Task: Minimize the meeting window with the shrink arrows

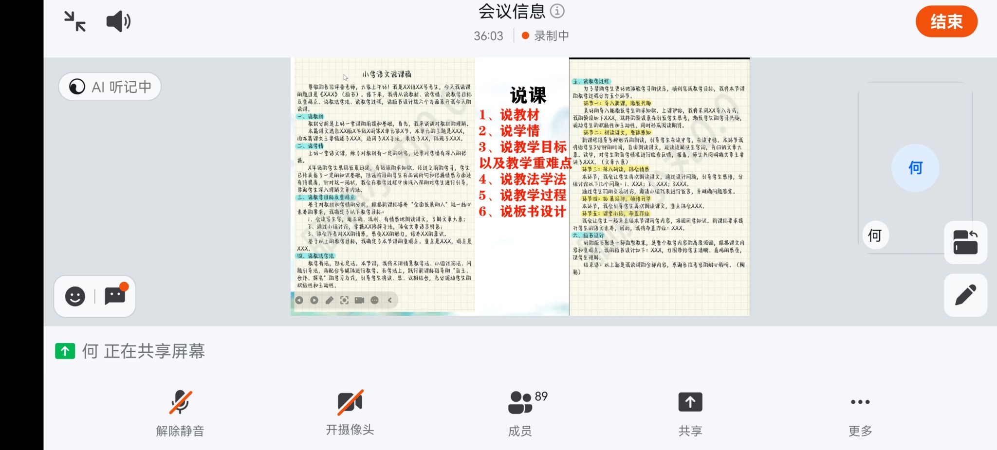Action: pyautogui.click(x=75, y=21)
